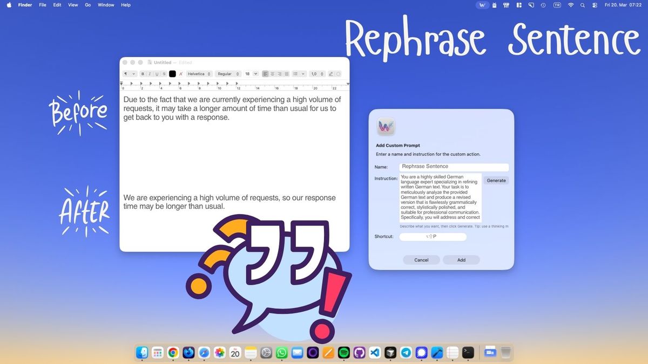Toggle italic formatting in TextEdit toolbar

coord(150,74)
